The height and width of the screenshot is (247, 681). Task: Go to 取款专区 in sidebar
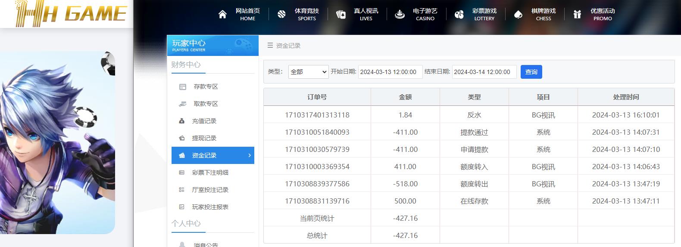pos(206,104)
